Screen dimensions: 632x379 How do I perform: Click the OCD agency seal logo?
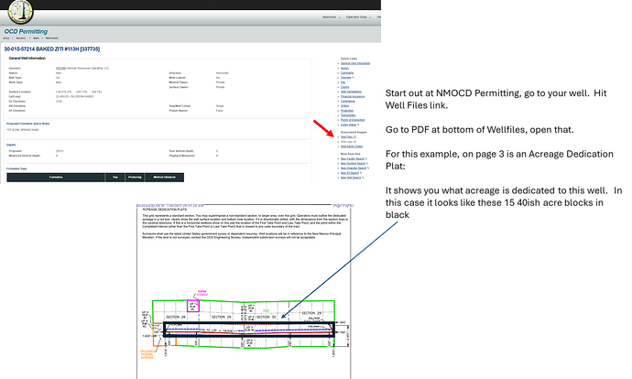click(x=20, y=13)
